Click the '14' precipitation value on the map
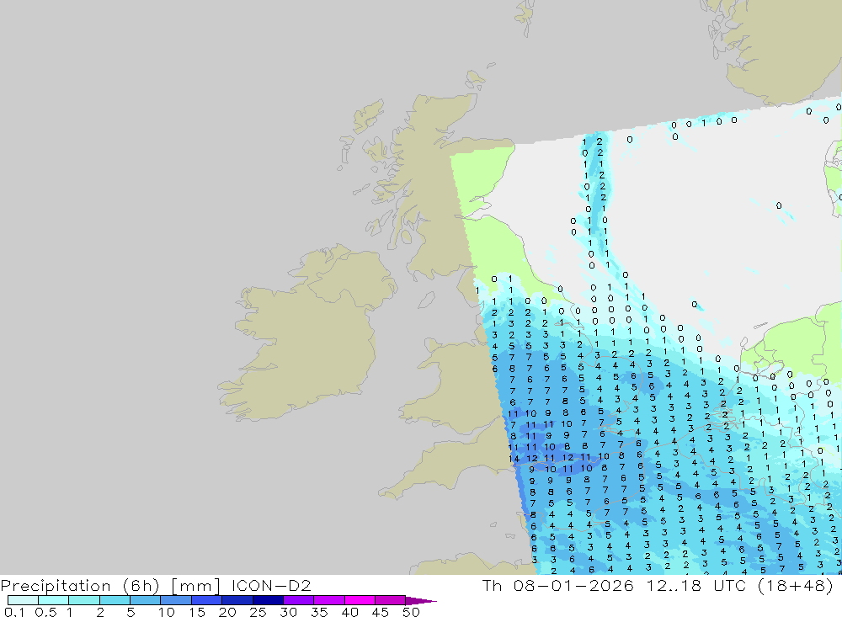 pos(514,459)
